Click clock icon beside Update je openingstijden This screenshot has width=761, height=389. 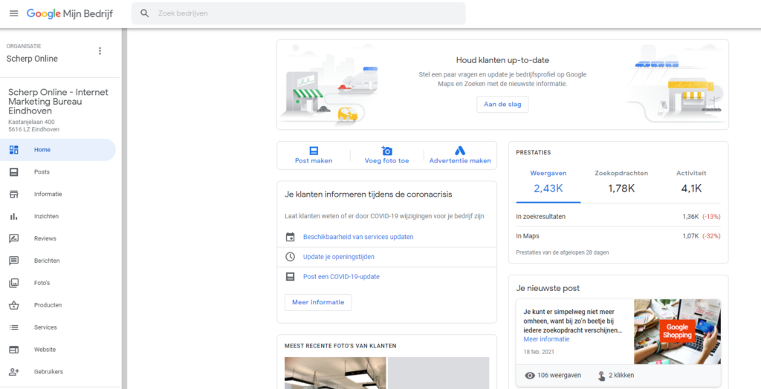pos(290,257)
